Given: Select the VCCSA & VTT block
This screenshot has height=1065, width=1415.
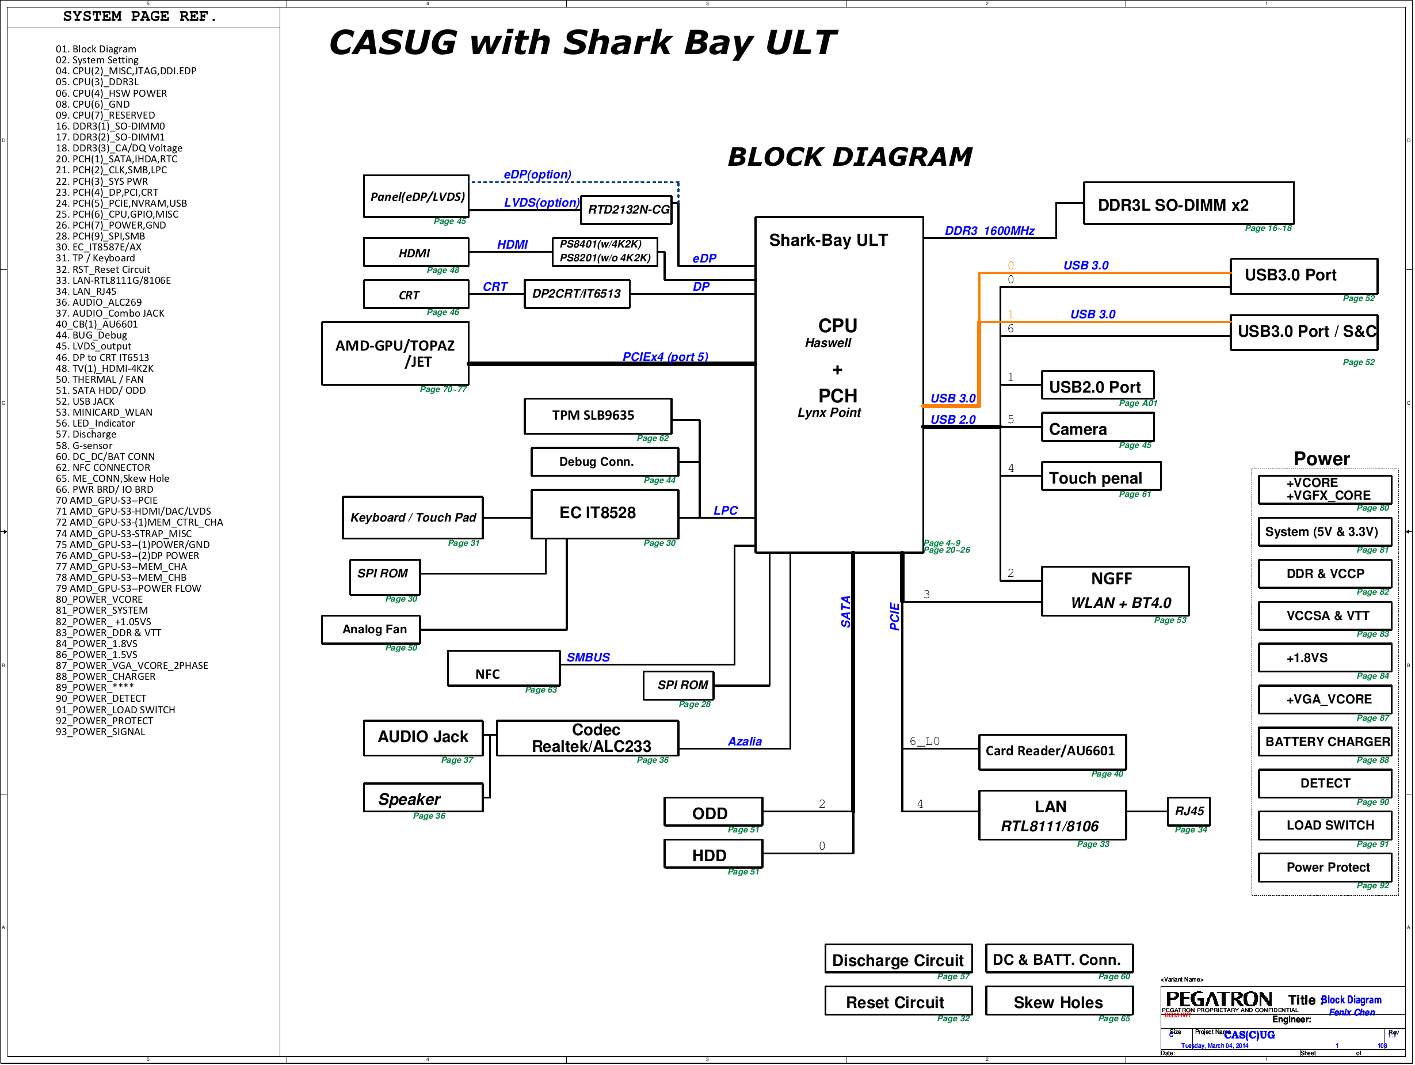Looking at the screenshot, I should coord(1325,617).
